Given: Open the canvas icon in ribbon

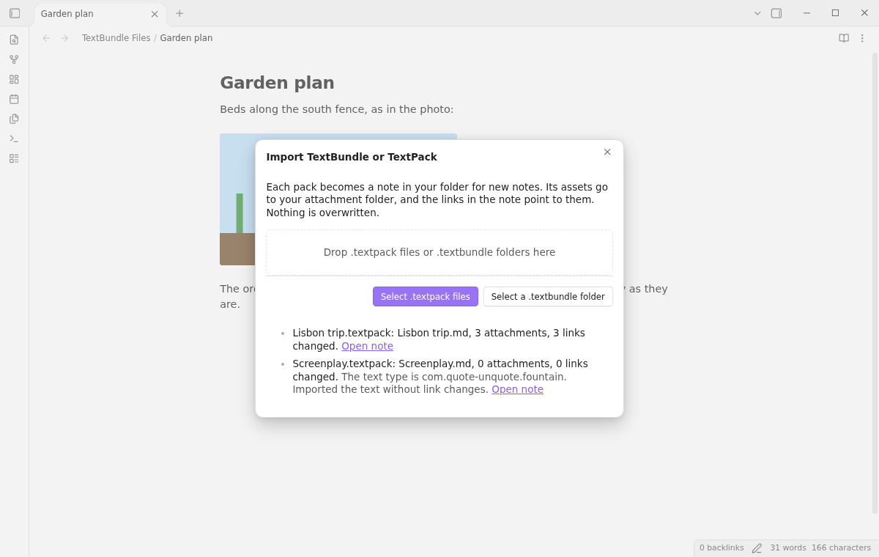Looking at the screenshot, I should [14, 79].
